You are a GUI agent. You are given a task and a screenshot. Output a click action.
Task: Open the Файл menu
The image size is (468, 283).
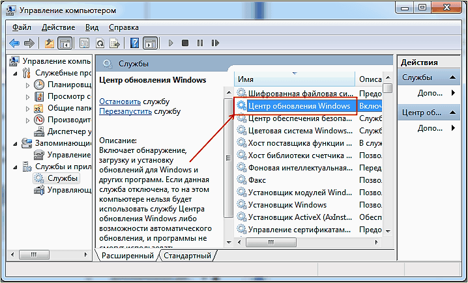tap(22, 28)
